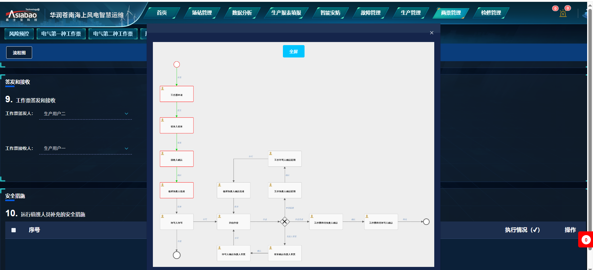This screenshot has width=593, height=270.
Task: Click the 流程图 button
Action: click(x=19, y=53)
